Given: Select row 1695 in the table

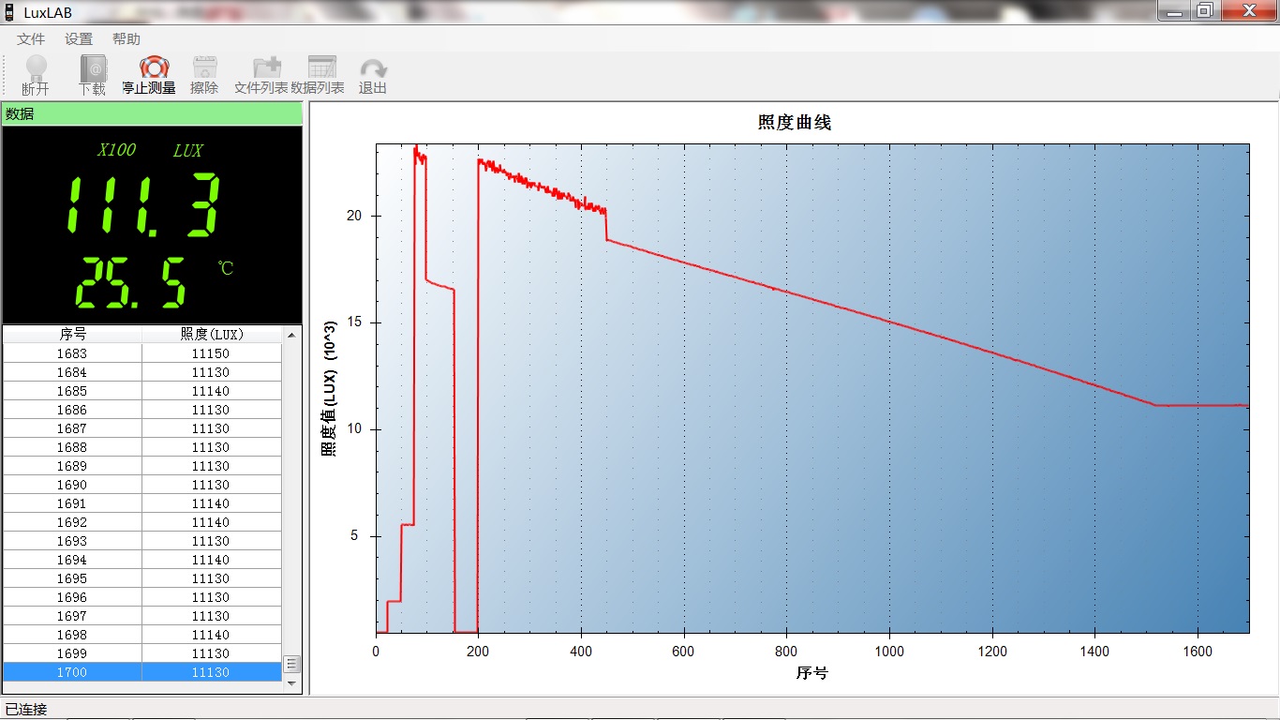Looking at the screenshot, I should pos(142,578).
